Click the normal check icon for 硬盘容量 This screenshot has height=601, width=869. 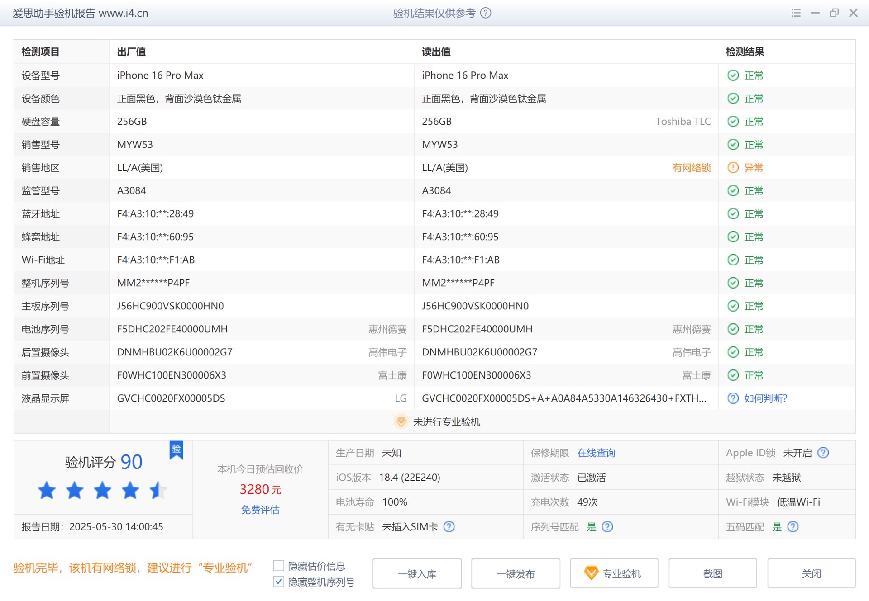click(x=733, y=122)
